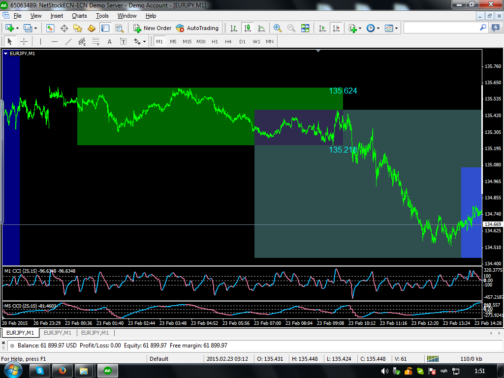
Task: Select the Crosshair tool
Action: click(24, 41)
